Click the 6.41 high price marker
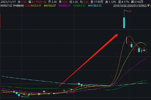 click(129, 11)
